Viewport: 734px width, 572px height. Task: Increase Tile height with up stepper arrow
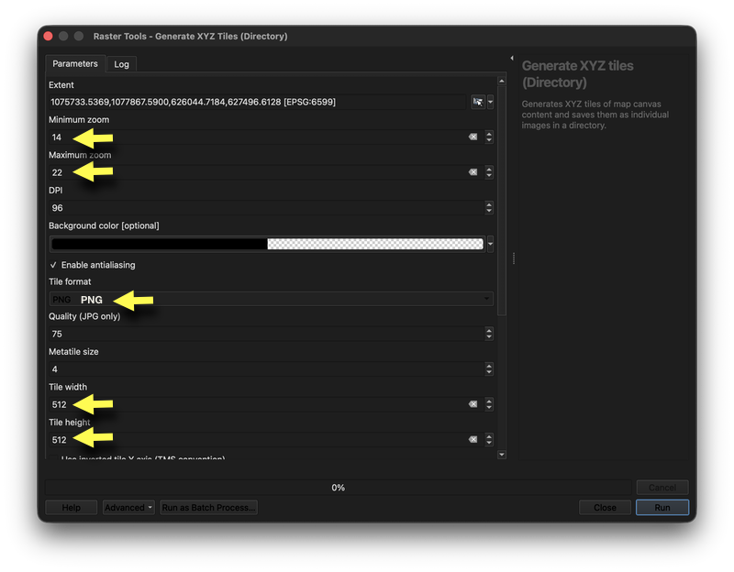[x=489, y=436]
